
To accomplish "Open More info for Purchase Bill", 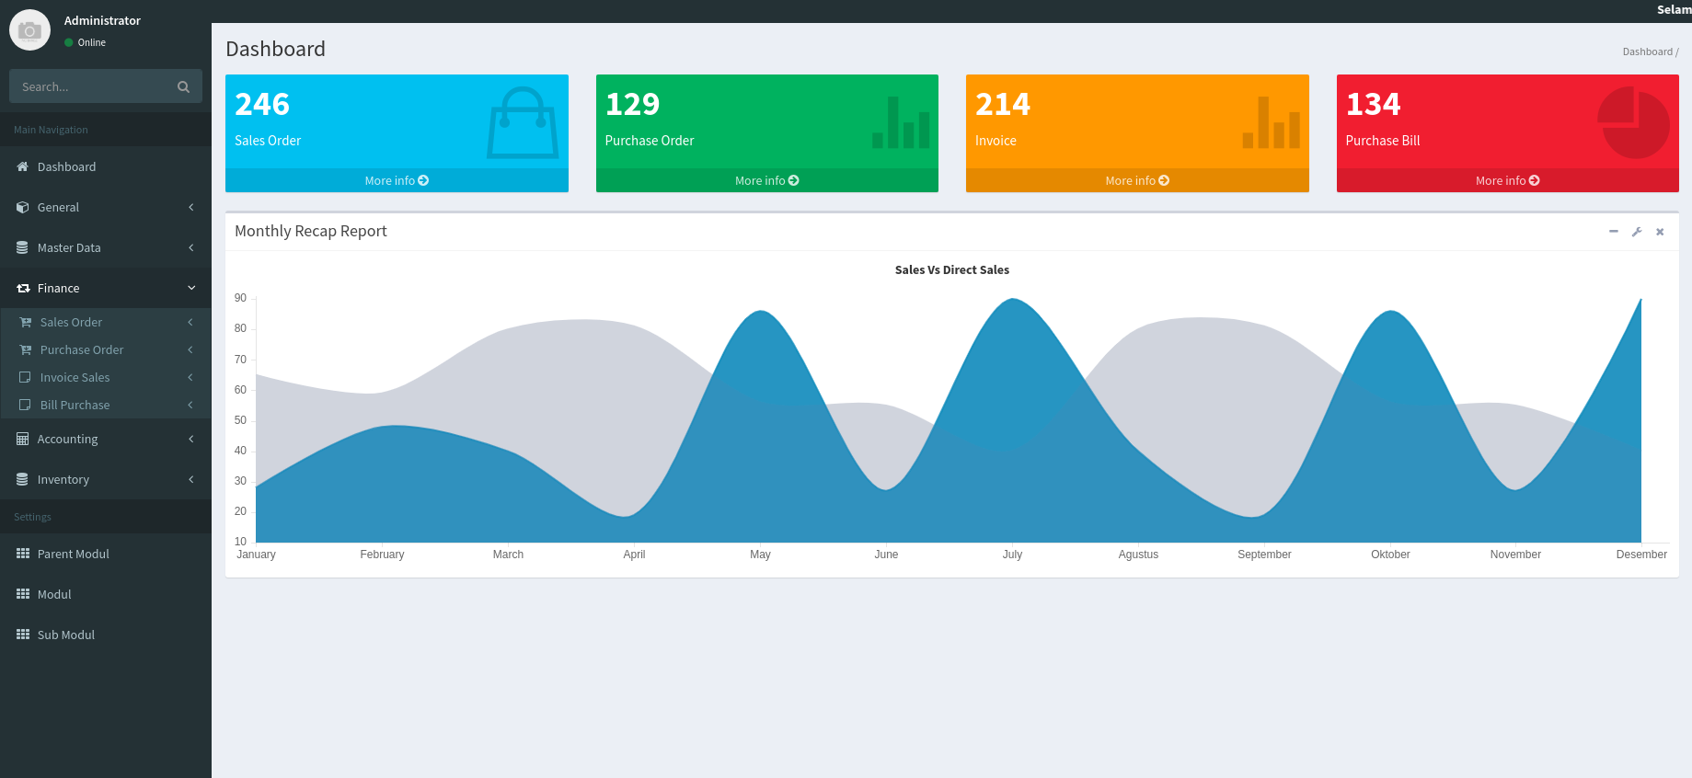I will click(x=1507, y=180).
